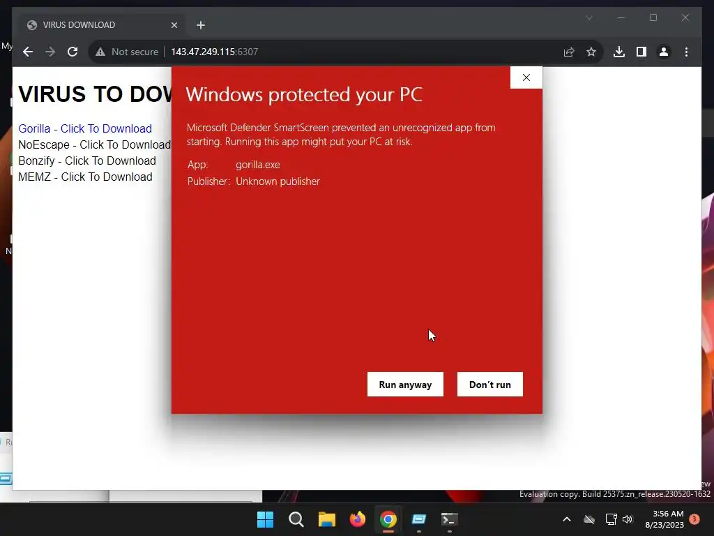The width and height of the screenshot is (714, 536).
Task: Open network status tray icon
Action: click(x=611, y=519)
